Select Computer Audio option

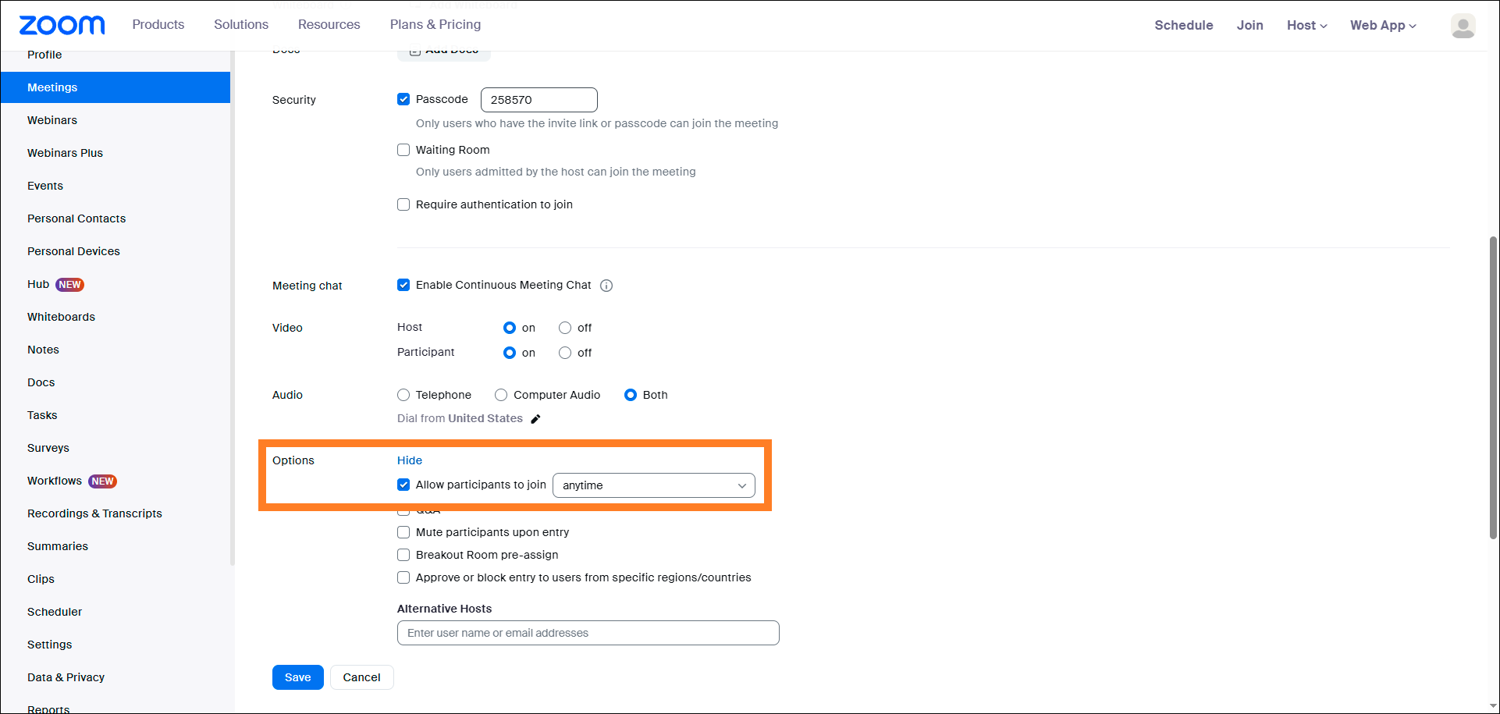501,395
